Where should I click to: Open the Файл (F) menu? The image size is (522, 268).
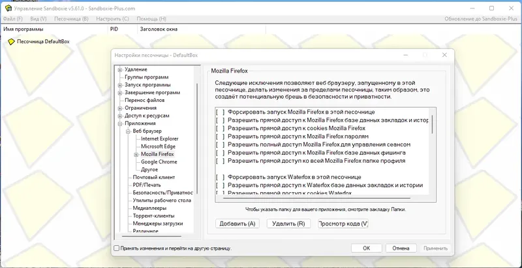(x=12, y=19)
